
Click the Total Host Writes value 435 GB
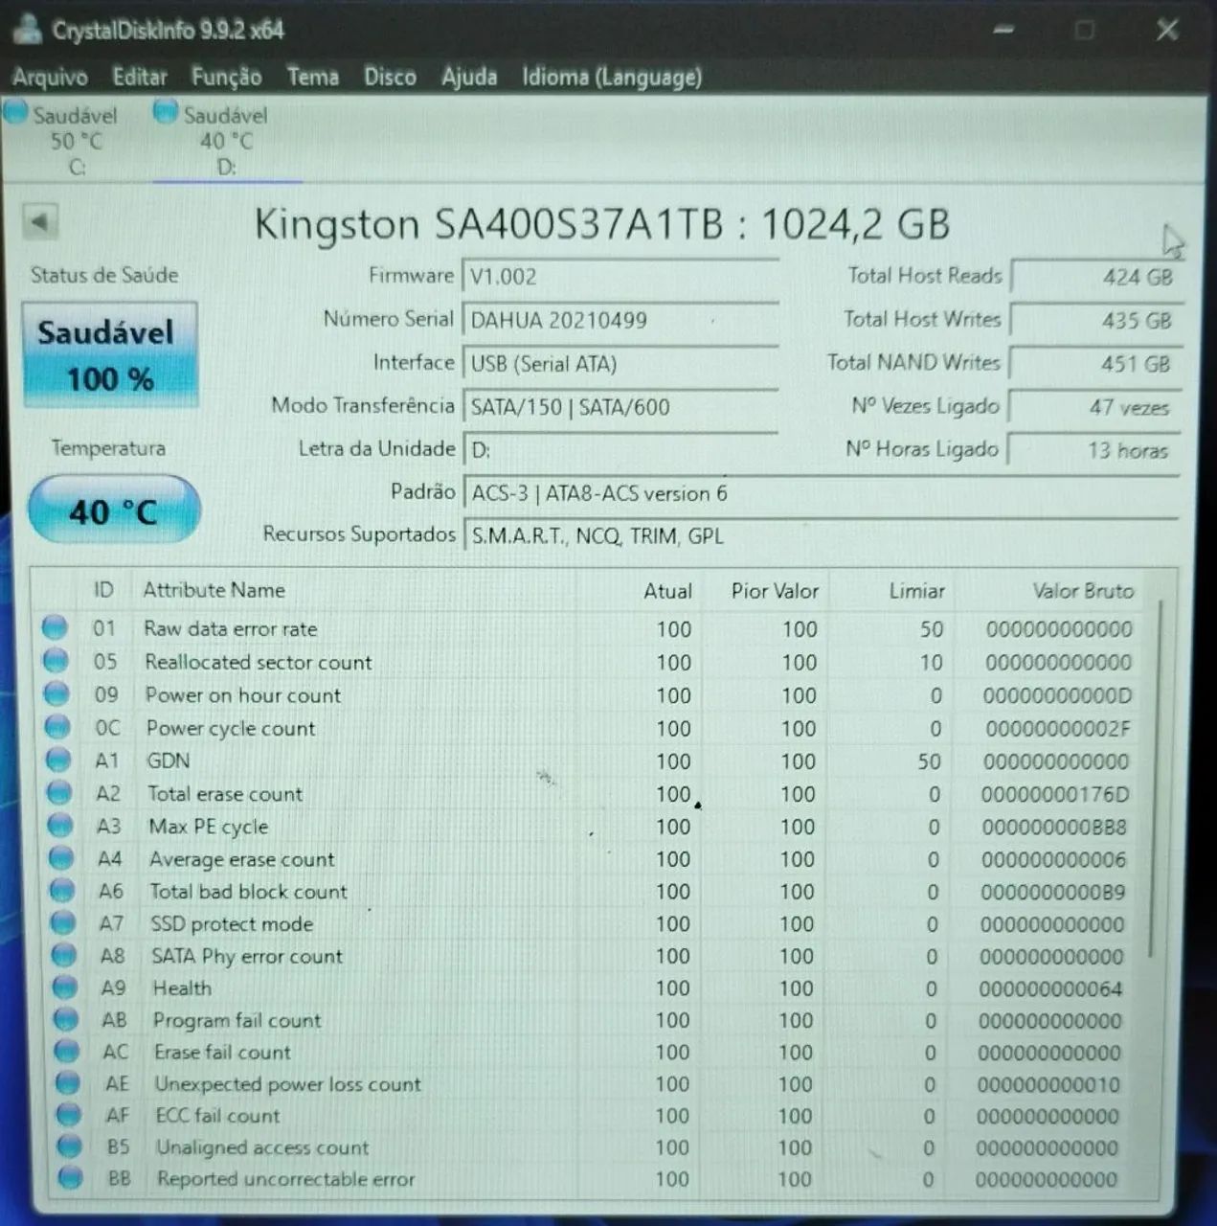coord(1095,320)
